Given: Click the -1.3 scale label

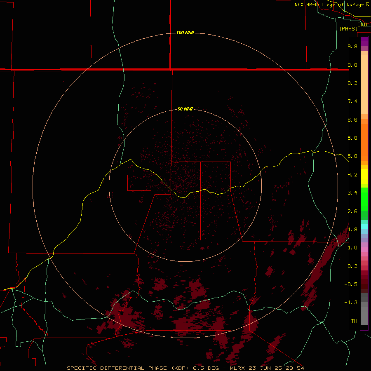Looking at the screenshot, I should click(351, 303).
